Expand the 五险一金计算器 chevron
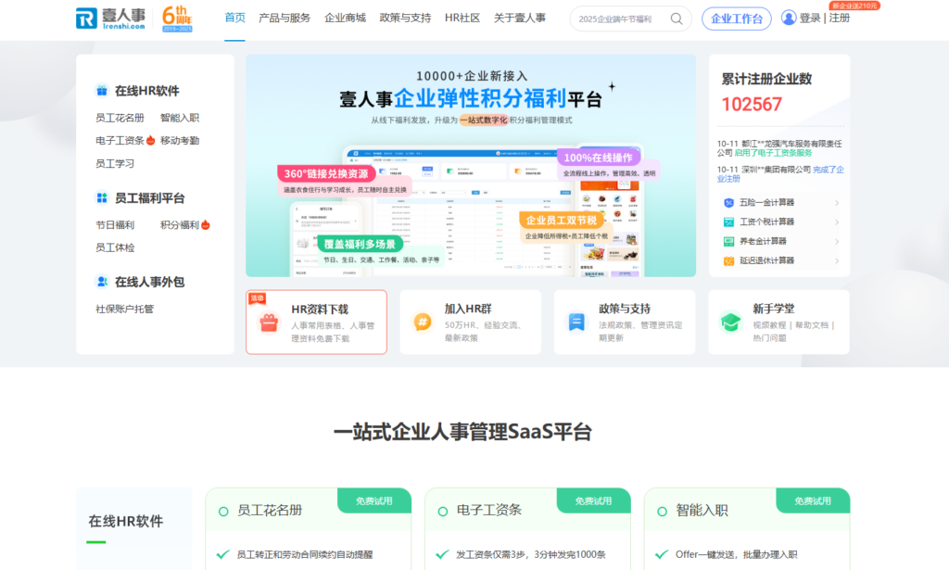The height and width of the screenshot is (570, 949). (x=837, y=203)
